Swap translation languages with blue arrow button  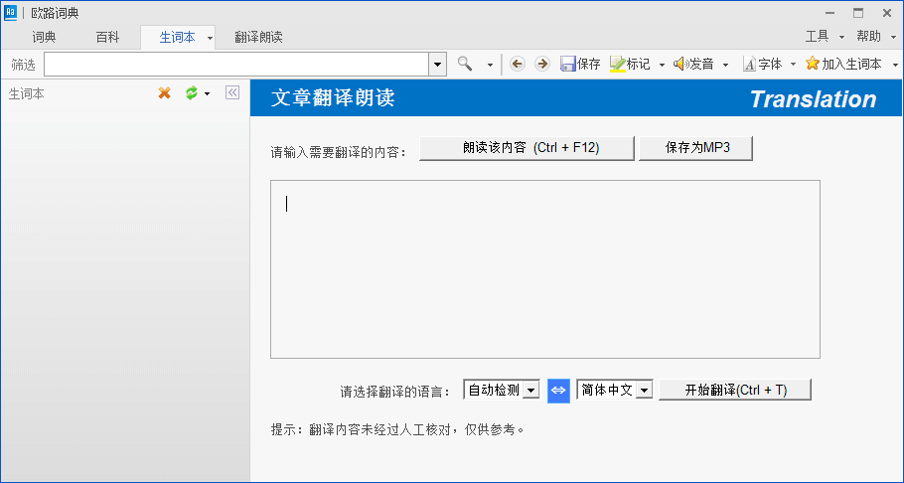(558, 391)
